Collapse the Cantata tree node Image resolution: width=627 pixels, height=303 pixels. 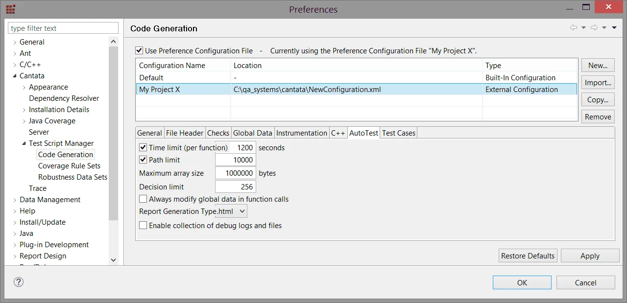(x=15, y=76)
